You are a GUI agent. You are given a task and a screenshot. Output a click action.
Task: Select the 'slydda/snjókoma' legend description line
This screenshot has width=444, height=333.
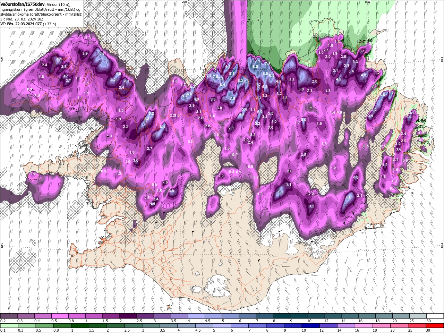tap(41, 14)
